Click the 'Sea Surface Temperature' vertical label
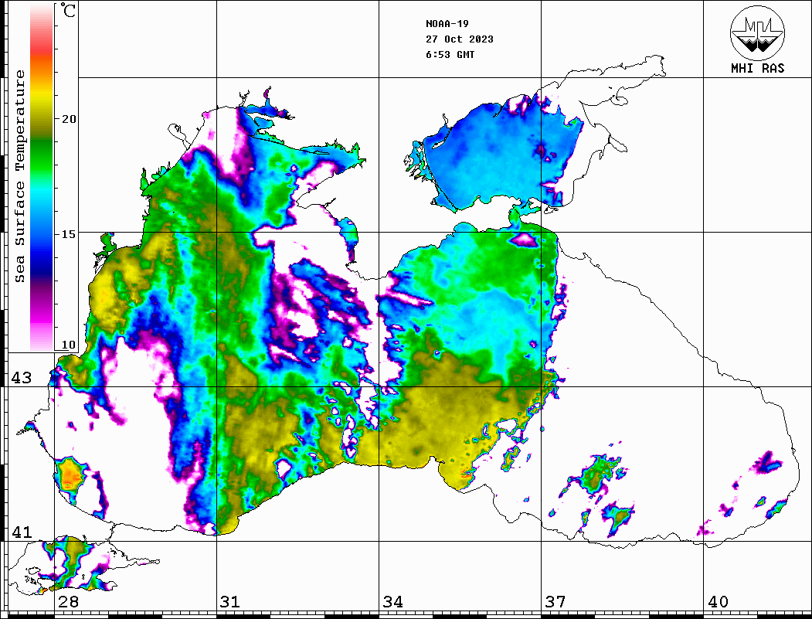 [19, 177]
